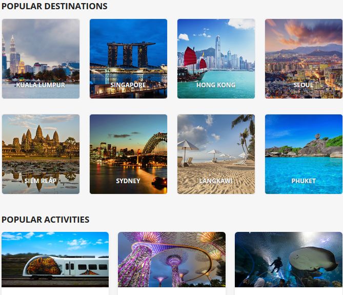
Task: Open the Langkawi beach destination tile
Action: [216, 154]
